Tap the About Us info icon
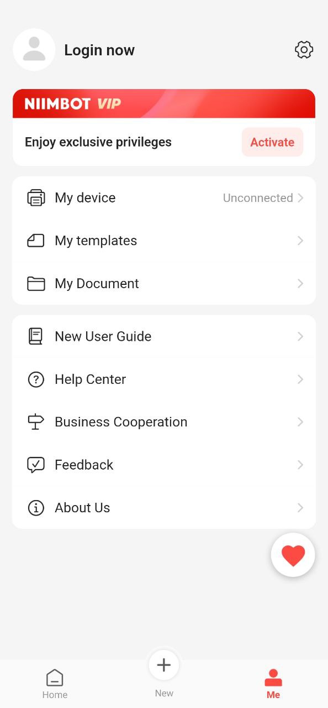Screen dimensions: 328x708 tap(36, 508)
